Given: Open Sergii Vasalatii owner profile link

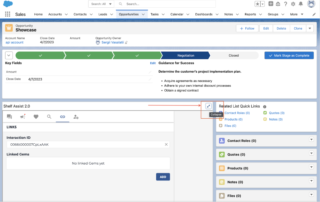Looking at the screenshot, I should coord(113,42).
